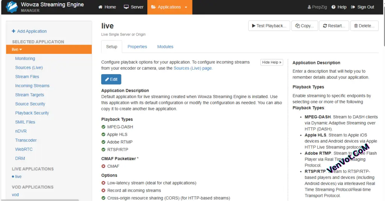Open Transcoder in sidebar
The width and height of the screenshot is (385, 201).
[x=26, y=140]
